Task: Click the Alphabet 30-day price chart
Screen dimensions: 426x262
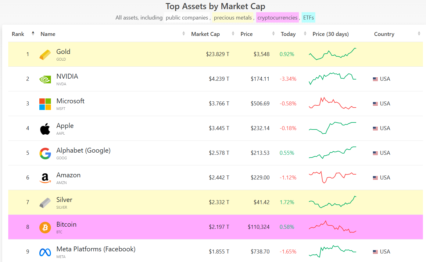Action: pyautogui.click(x=332, y=153)
